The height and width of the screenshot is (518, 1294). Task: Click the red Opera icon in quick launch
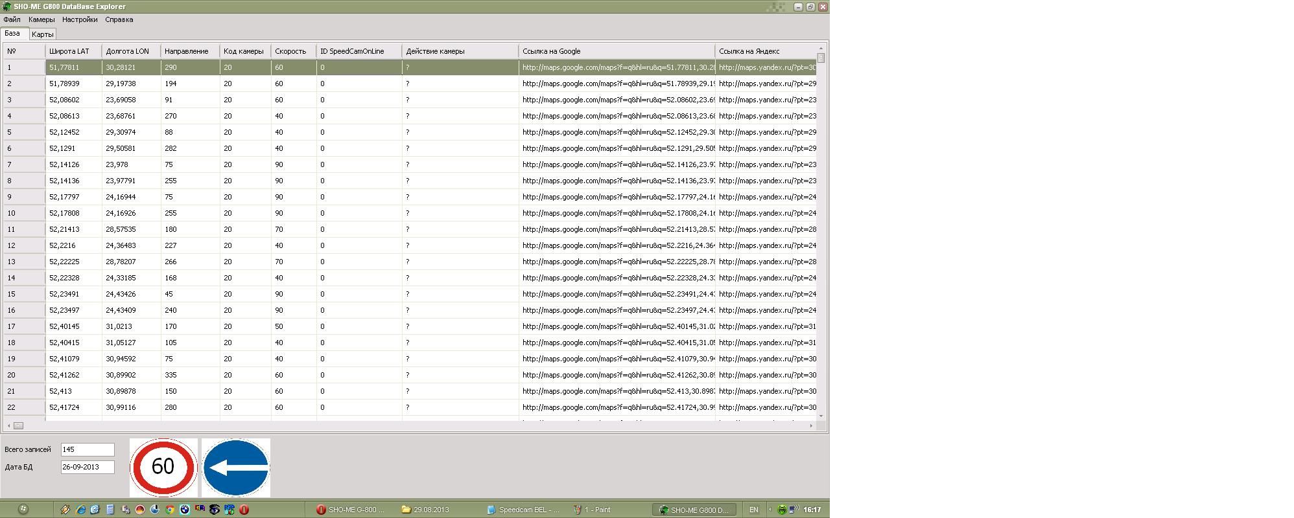pos(244,510)
